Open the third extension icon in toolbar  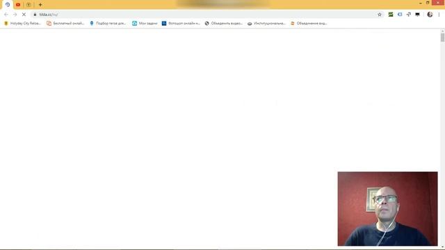408,15
